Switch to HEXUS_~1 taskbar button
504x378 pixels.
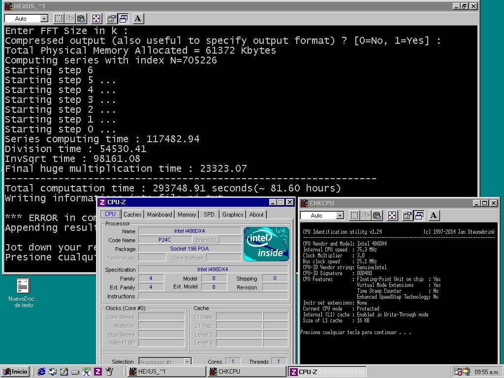(x=166, y=372)
